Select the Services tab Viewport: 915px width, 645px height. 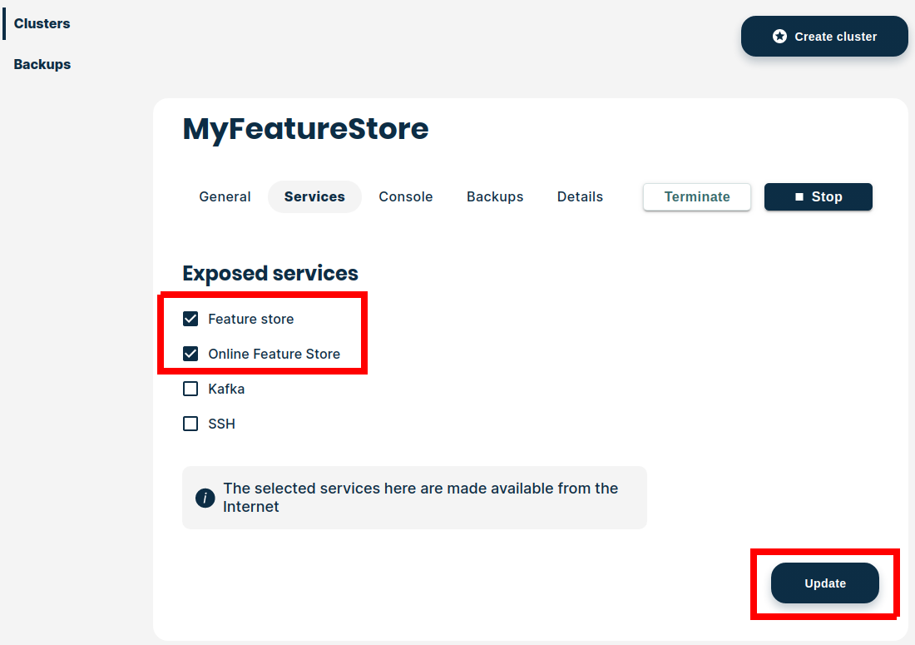[314, 197]
